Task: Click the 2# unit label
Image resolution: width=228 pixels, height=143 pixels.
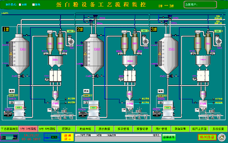Action: (x=80, y=29)
